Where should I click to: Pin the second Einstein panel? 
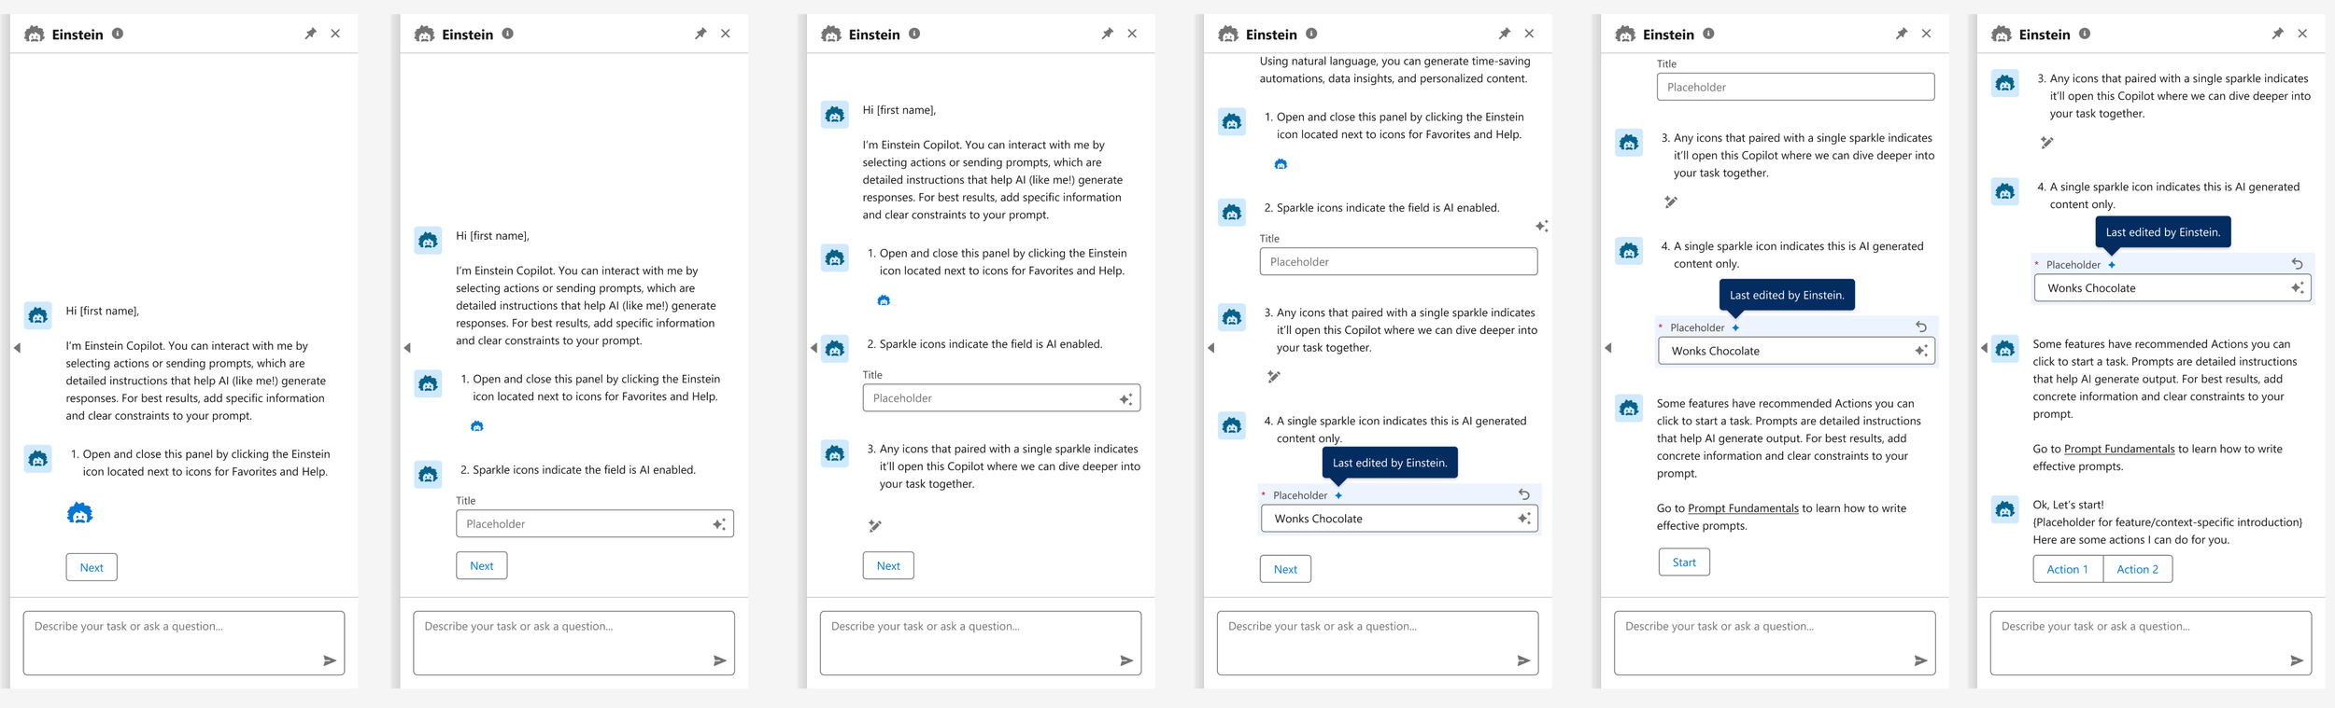tap(700, 34)
